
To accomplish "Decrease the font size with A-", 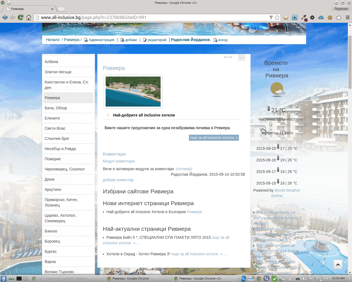I will [231, 57].
